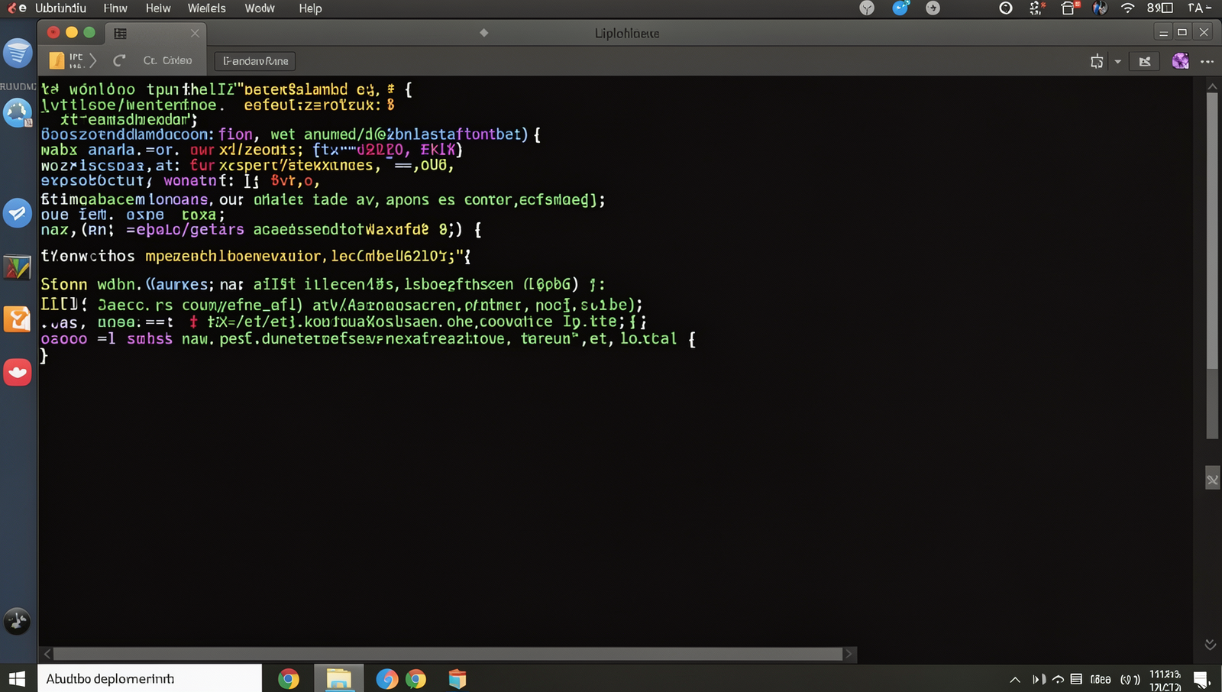Click the clipboard icon with red badge

[1070, 8]
